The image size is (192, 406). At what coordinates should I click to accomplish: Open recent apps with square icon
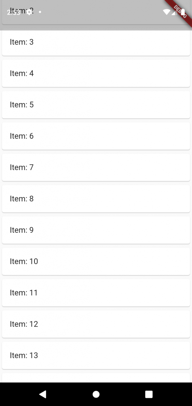pos(149,394)
